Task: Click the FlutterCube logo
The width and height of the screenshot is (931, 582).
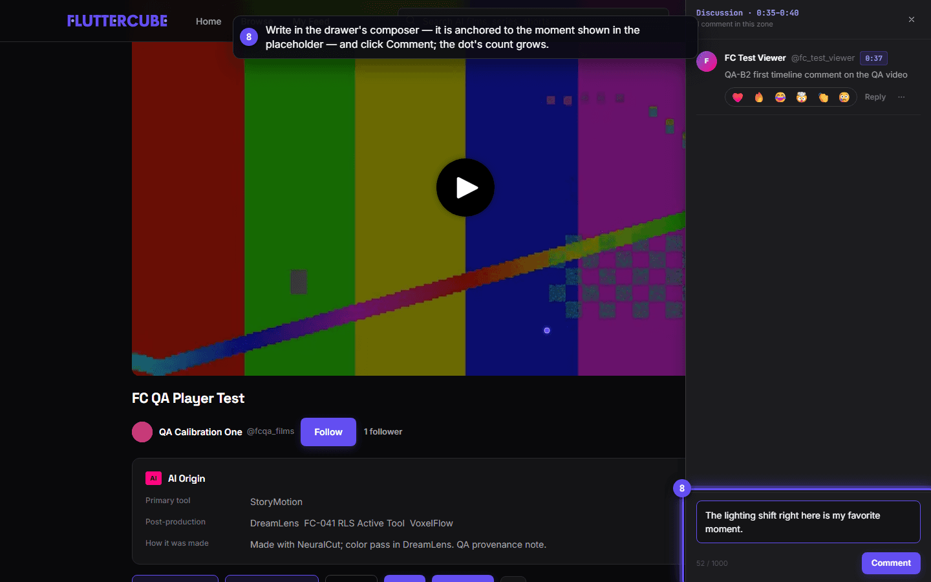Action: [117, 21]
